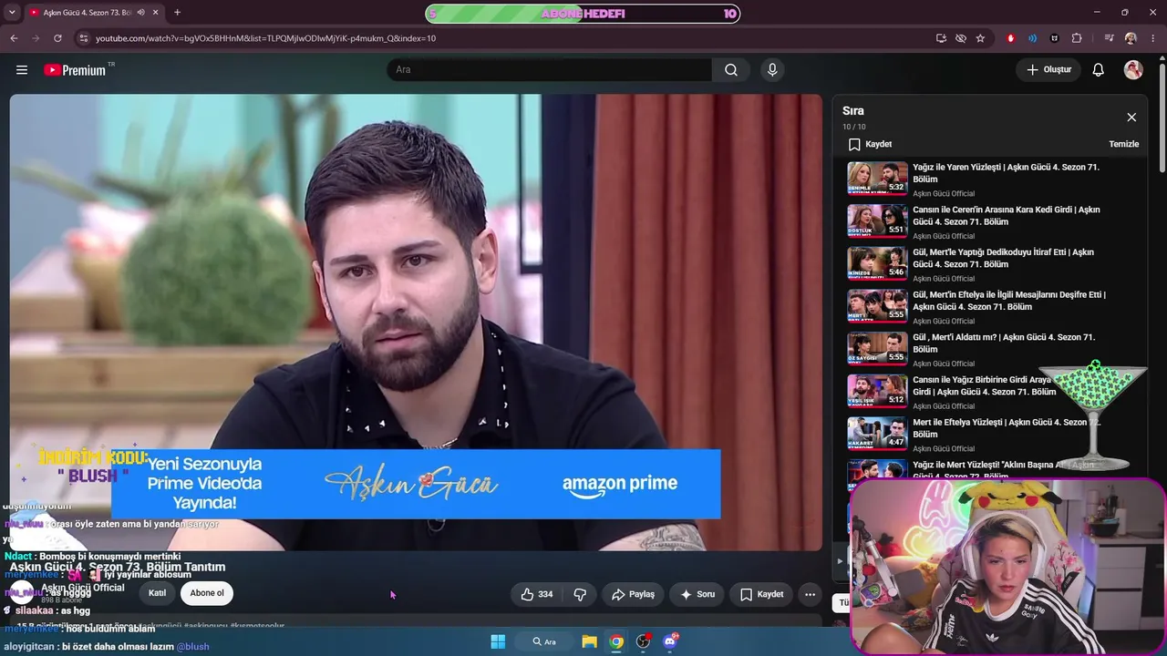Clear the queue with Temizle
Viewport: 1167px width, 656px height.
[x=1124, y=144]
